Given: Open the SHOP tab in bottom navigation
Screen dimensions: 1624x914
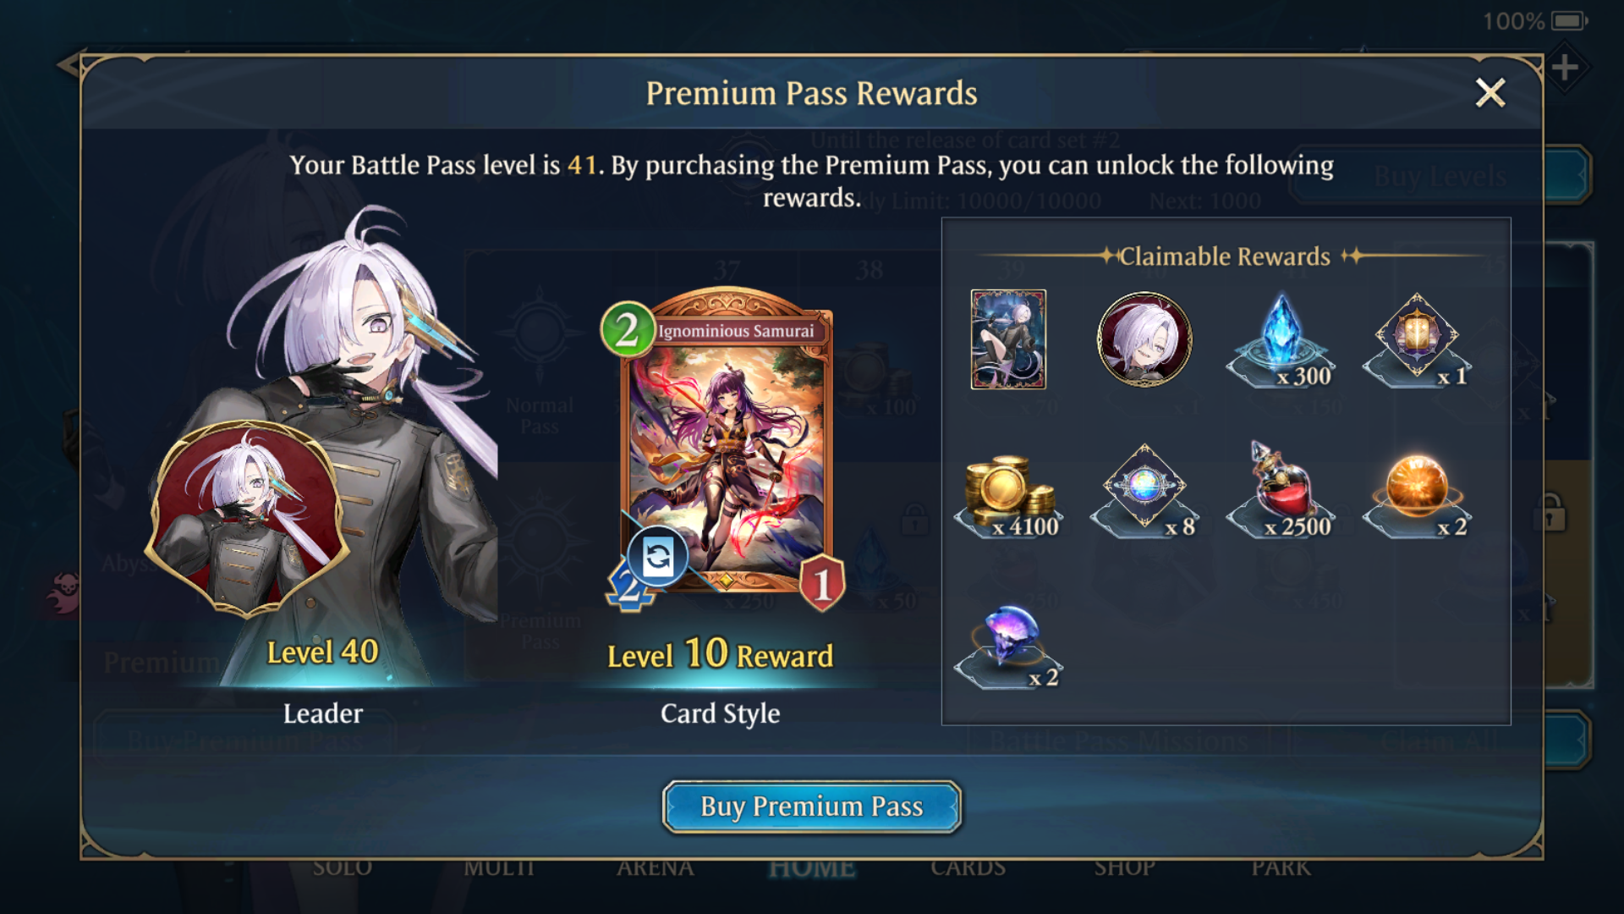Looking at the screenshot, I should 1124,867.
